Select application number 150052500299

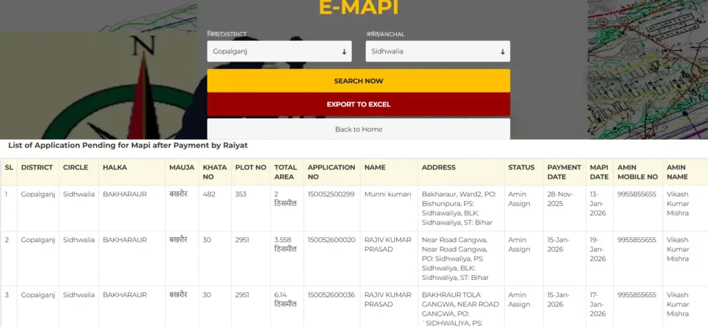[331, 194]
